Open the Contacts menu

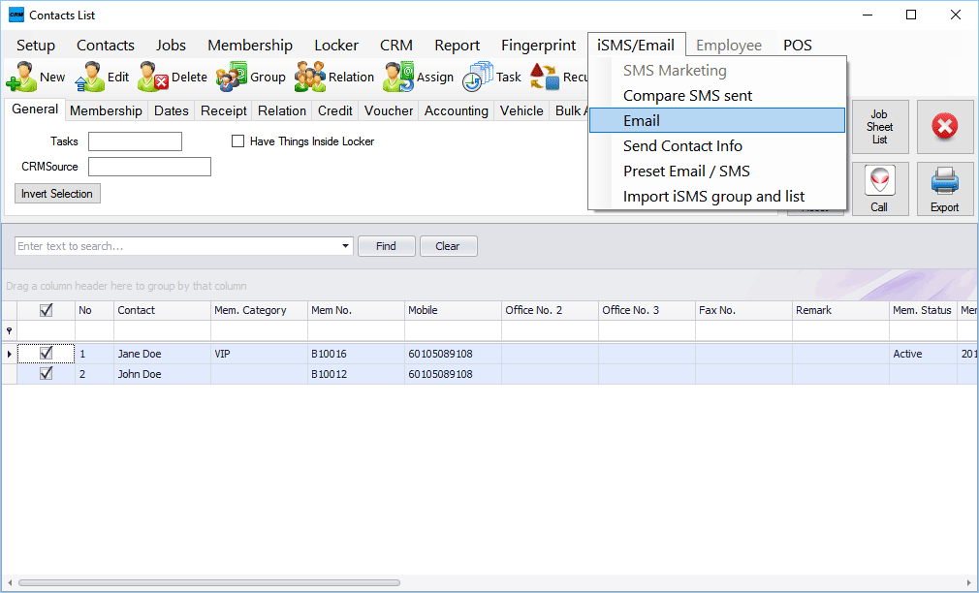point(106,45)
